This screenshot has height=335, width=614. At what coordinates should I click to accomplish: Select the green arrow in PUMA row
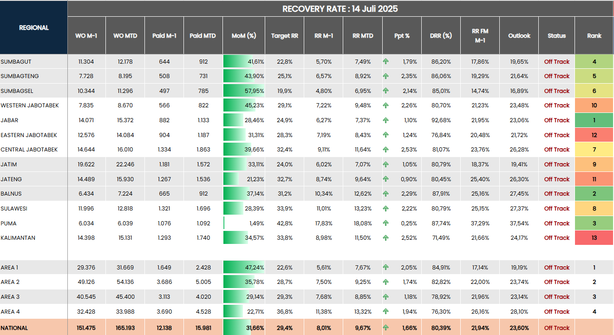[385, 223]
